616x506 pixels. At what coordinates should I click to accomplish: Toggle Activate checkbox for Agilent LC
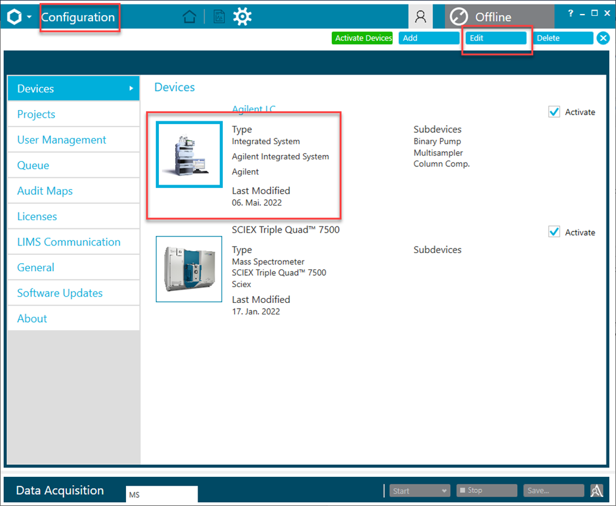[x=554, y=112]
